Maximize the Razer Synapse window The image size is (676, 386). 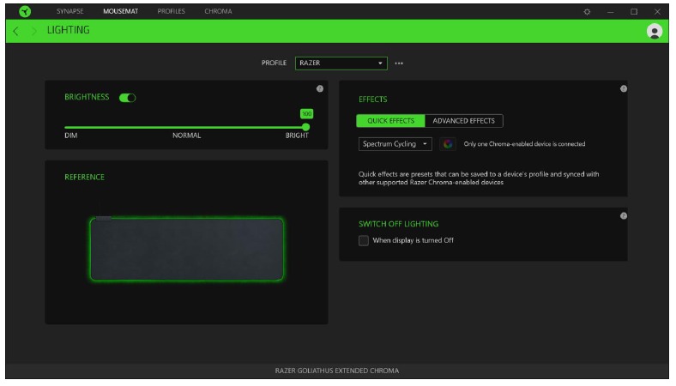point(634,12)
